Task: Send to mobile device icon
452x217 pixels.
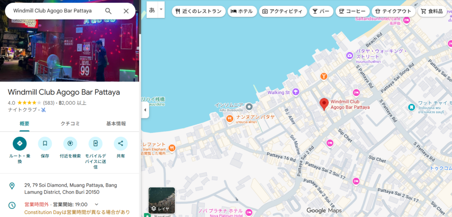Action: click(x=95, y=143)
